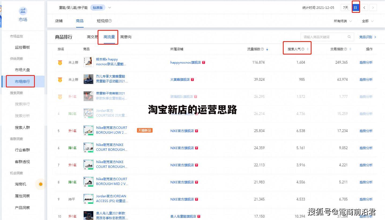This screenshot has height=220, width=385.
Task: Open help icon beside 短视频 tab
Action: pos(110,21)
